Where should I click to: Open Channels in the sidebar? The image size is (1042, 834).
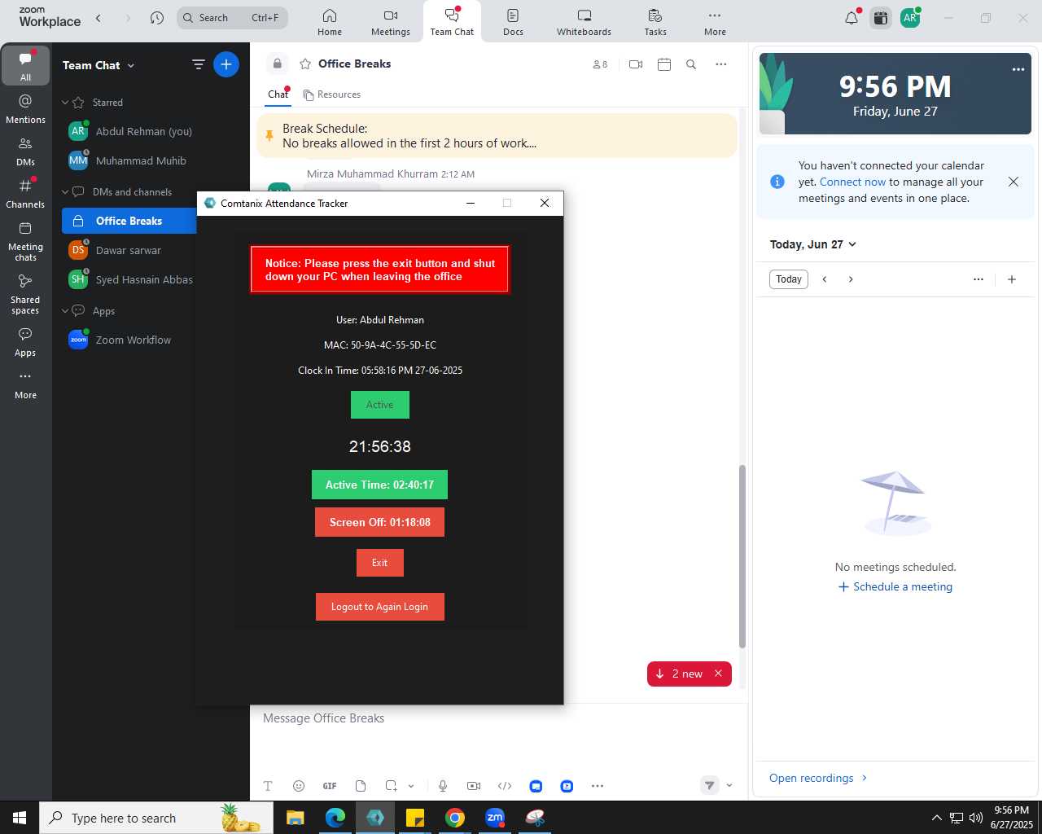25,193
